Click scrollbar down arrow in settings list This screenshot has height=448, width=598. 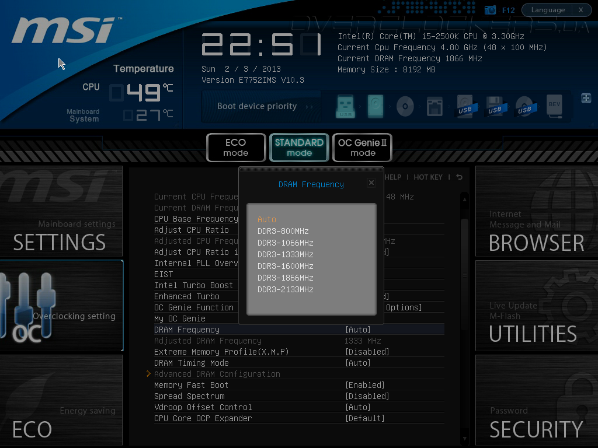click(x=464, y=439)
